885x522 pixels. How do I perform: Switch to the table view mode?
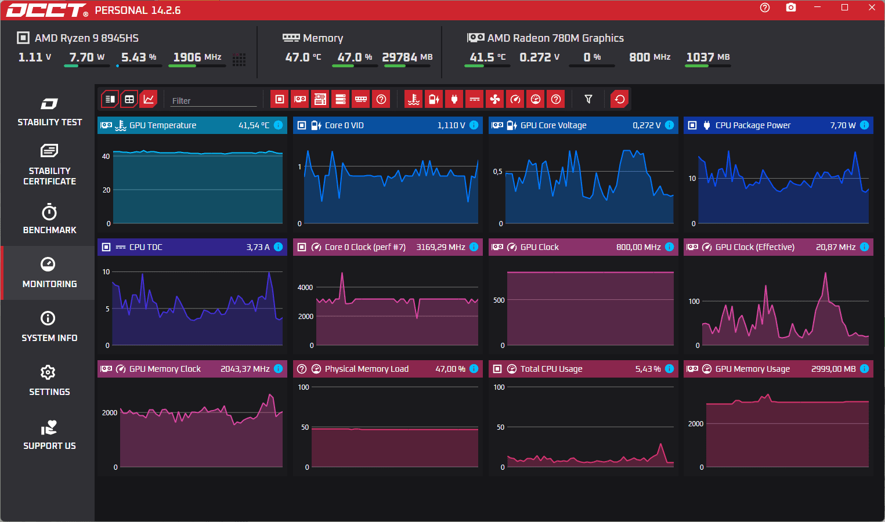tap(129, 99)
